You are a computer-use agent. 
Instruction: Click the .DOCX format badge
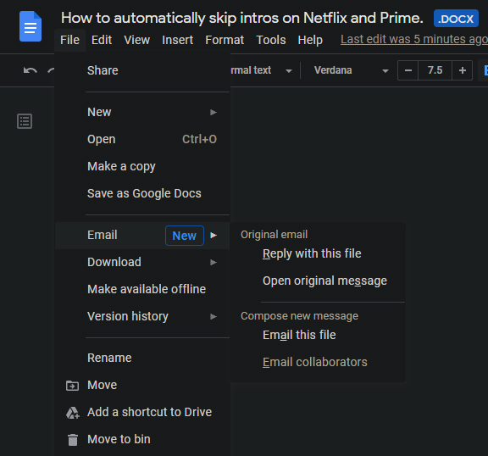[456, 19]
